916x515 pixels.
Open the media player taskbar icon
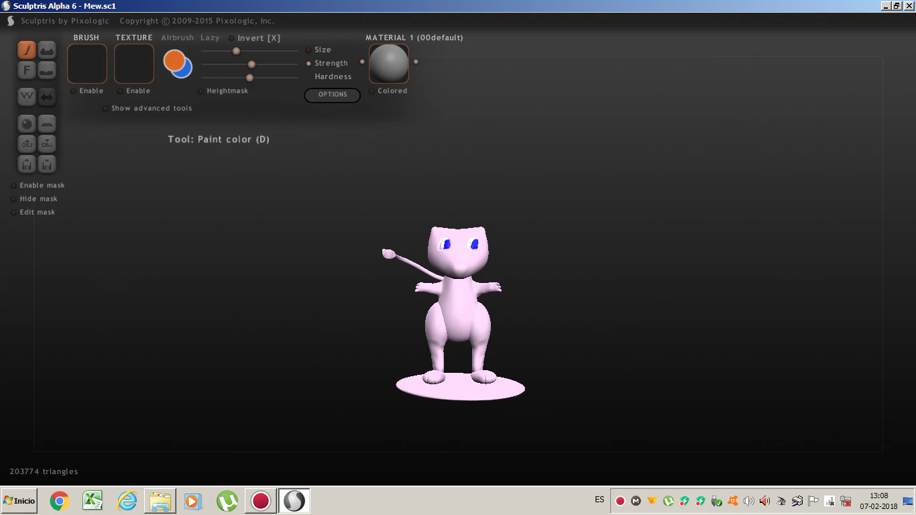pyautogui.click(x=192, y=501)
